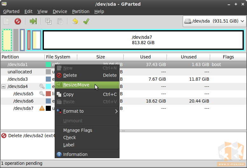Click the warning icon next to /dev/sda7
Viewport: 247px width, 168px height.
42,108
